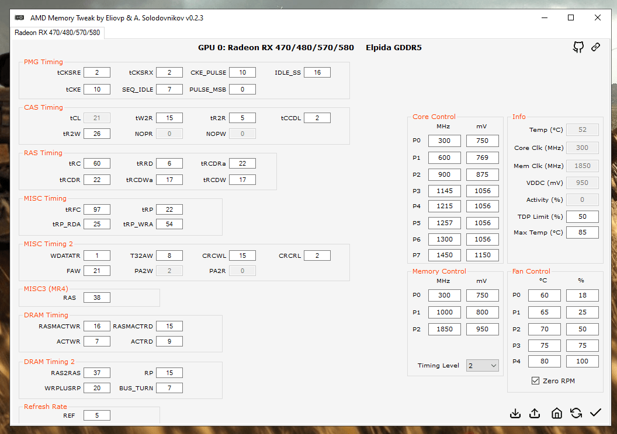Click the T32AW input field
The width and height of the screenshot is (617, 434).
(169, 256)
